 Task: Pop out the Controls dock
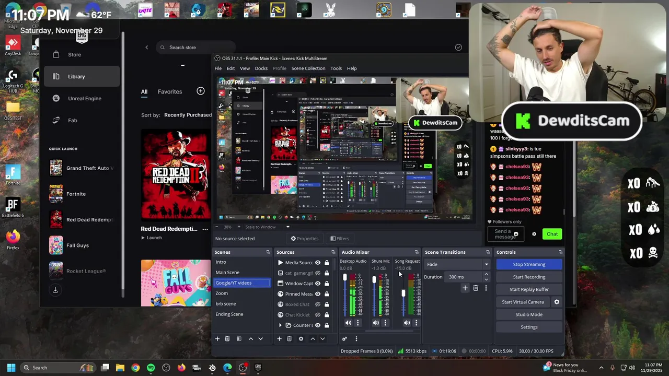click(x=560, y=252)
